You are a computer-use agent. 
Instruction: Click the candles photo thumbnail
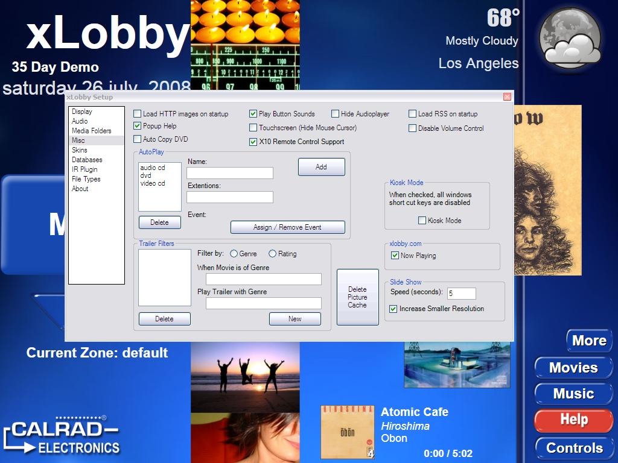pyautogui.click(x=245, y=22)
